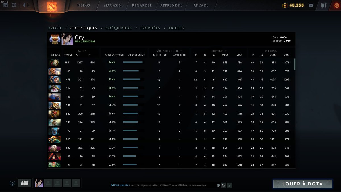The width and height of the screenshot is (341, 192).
Task: Go forward with the right arrow
Action: coord(28,5)
